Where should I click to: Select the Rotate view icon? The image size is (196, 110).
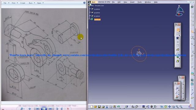click(173, 107)
